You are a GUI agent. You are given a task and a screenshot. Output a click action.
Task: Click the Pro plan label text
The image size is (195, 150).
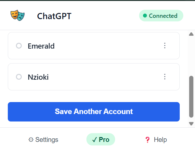pyautogui.click(x=104, y=140)
